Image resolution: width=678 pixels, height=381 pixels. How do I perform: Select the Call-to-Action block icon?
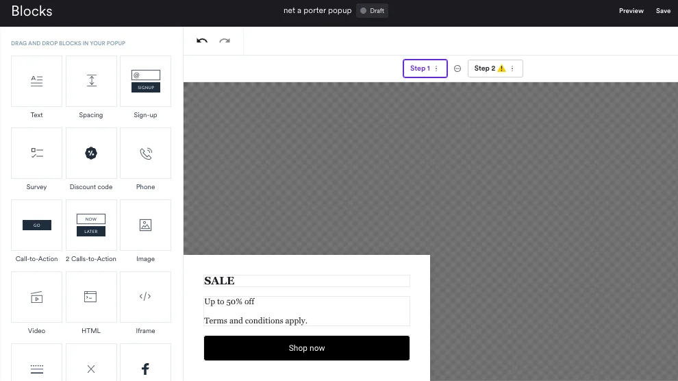tap(37, 225)
